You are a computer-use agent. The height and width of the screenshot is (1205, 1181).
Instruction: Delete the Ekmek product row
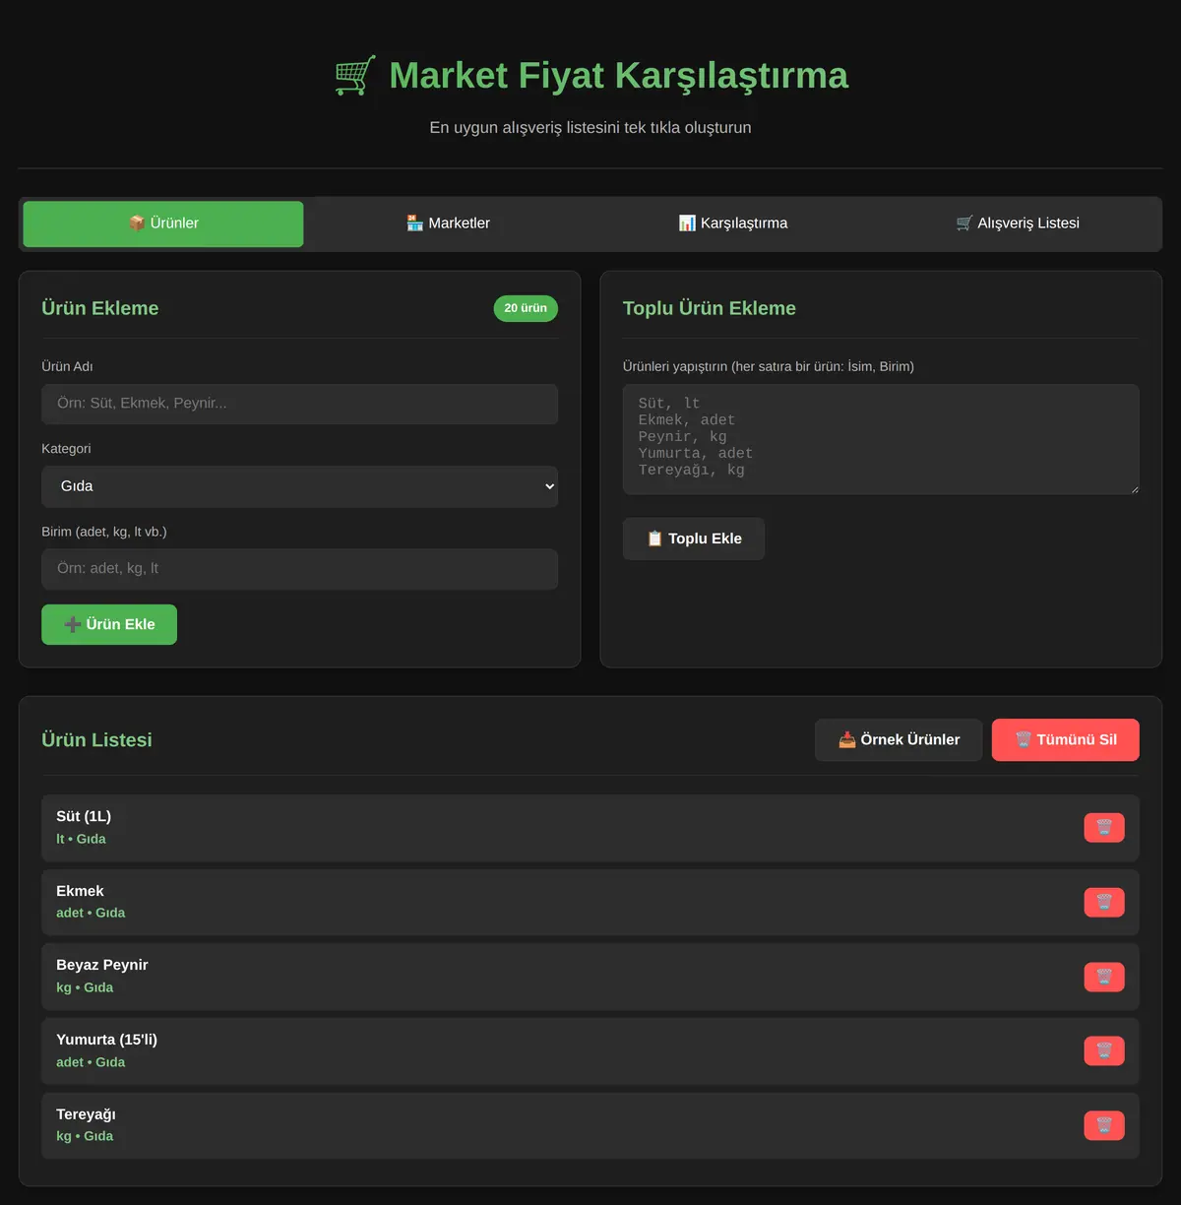pos(1104,903)
